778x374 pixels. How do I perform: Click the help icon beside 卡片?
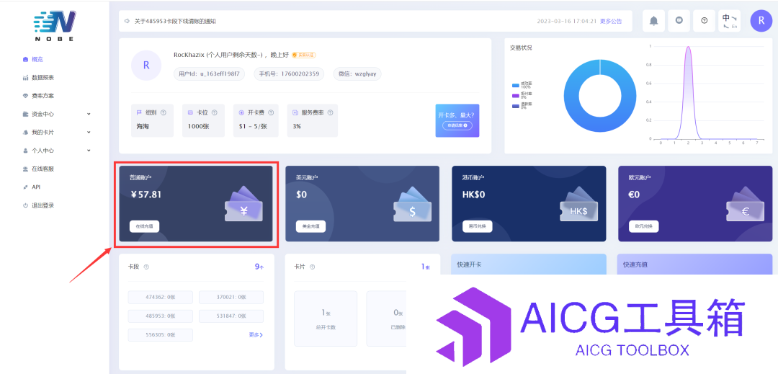coord(312,267)
